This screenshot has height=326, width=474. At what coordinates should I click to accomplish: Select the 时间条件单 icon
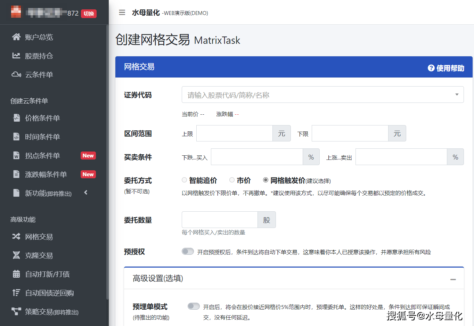coord(16,137)
